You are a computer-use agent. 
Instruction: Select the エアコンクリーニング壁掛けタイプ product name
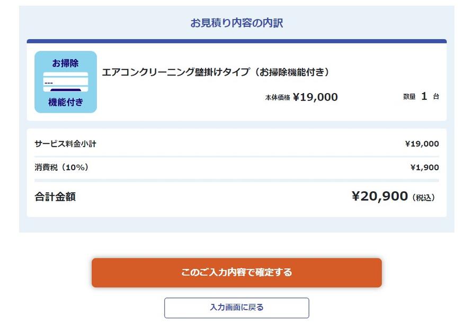pyautogui.click(x=216, y=72)
